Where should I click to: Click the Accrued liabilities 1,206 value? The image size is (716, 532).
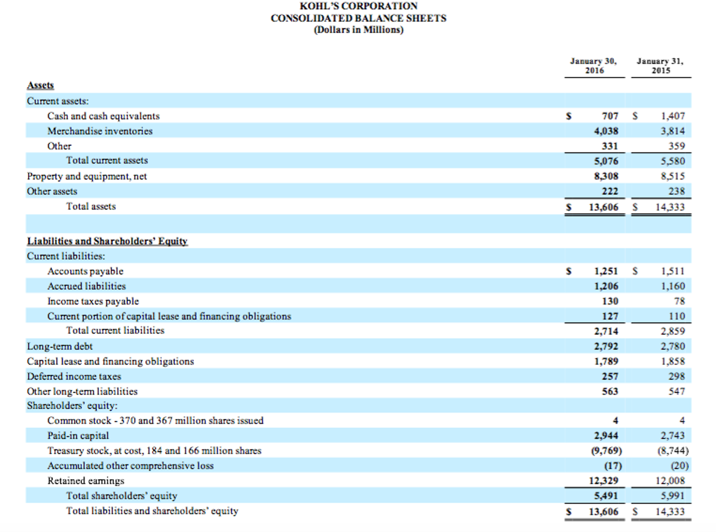pos(606,286)
